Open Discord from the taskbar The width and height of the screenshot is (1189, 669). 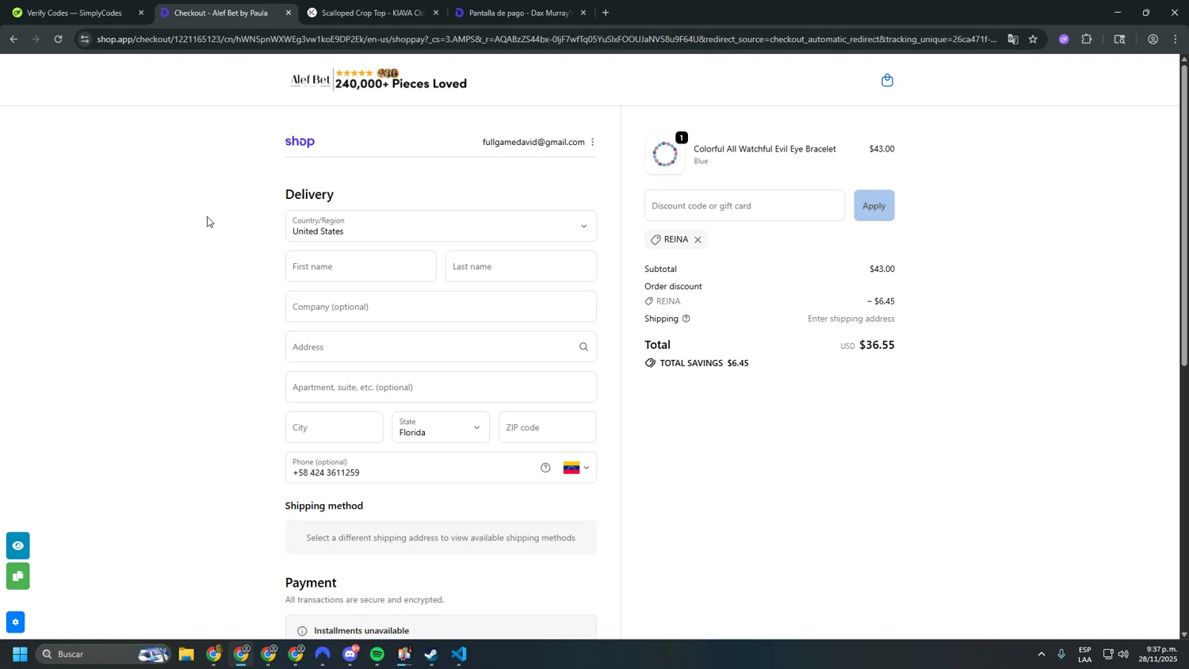coord(350,655)
